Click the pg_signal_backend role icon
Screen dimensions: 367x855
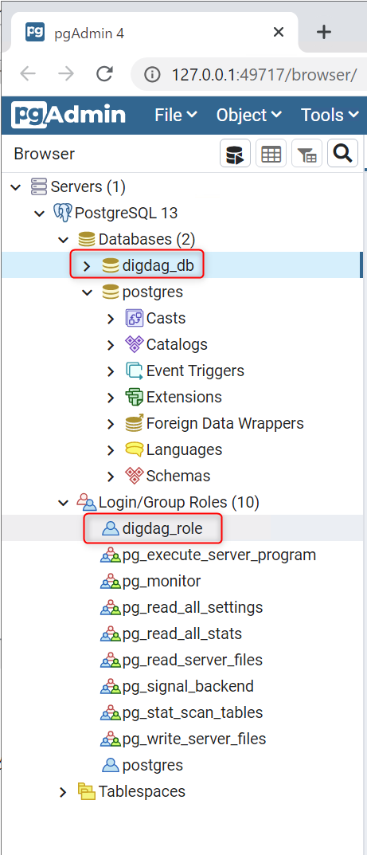[x=111, y=686]
